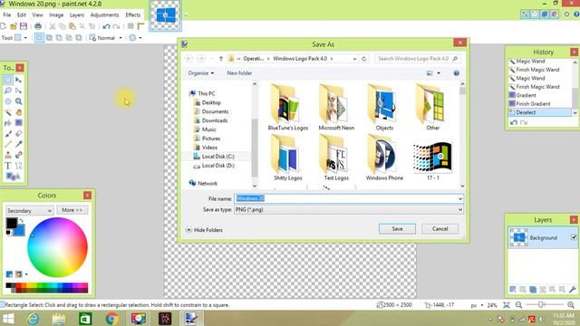580x326 pixels.
Task: Open the Effects menu
Action: (133, 14)
